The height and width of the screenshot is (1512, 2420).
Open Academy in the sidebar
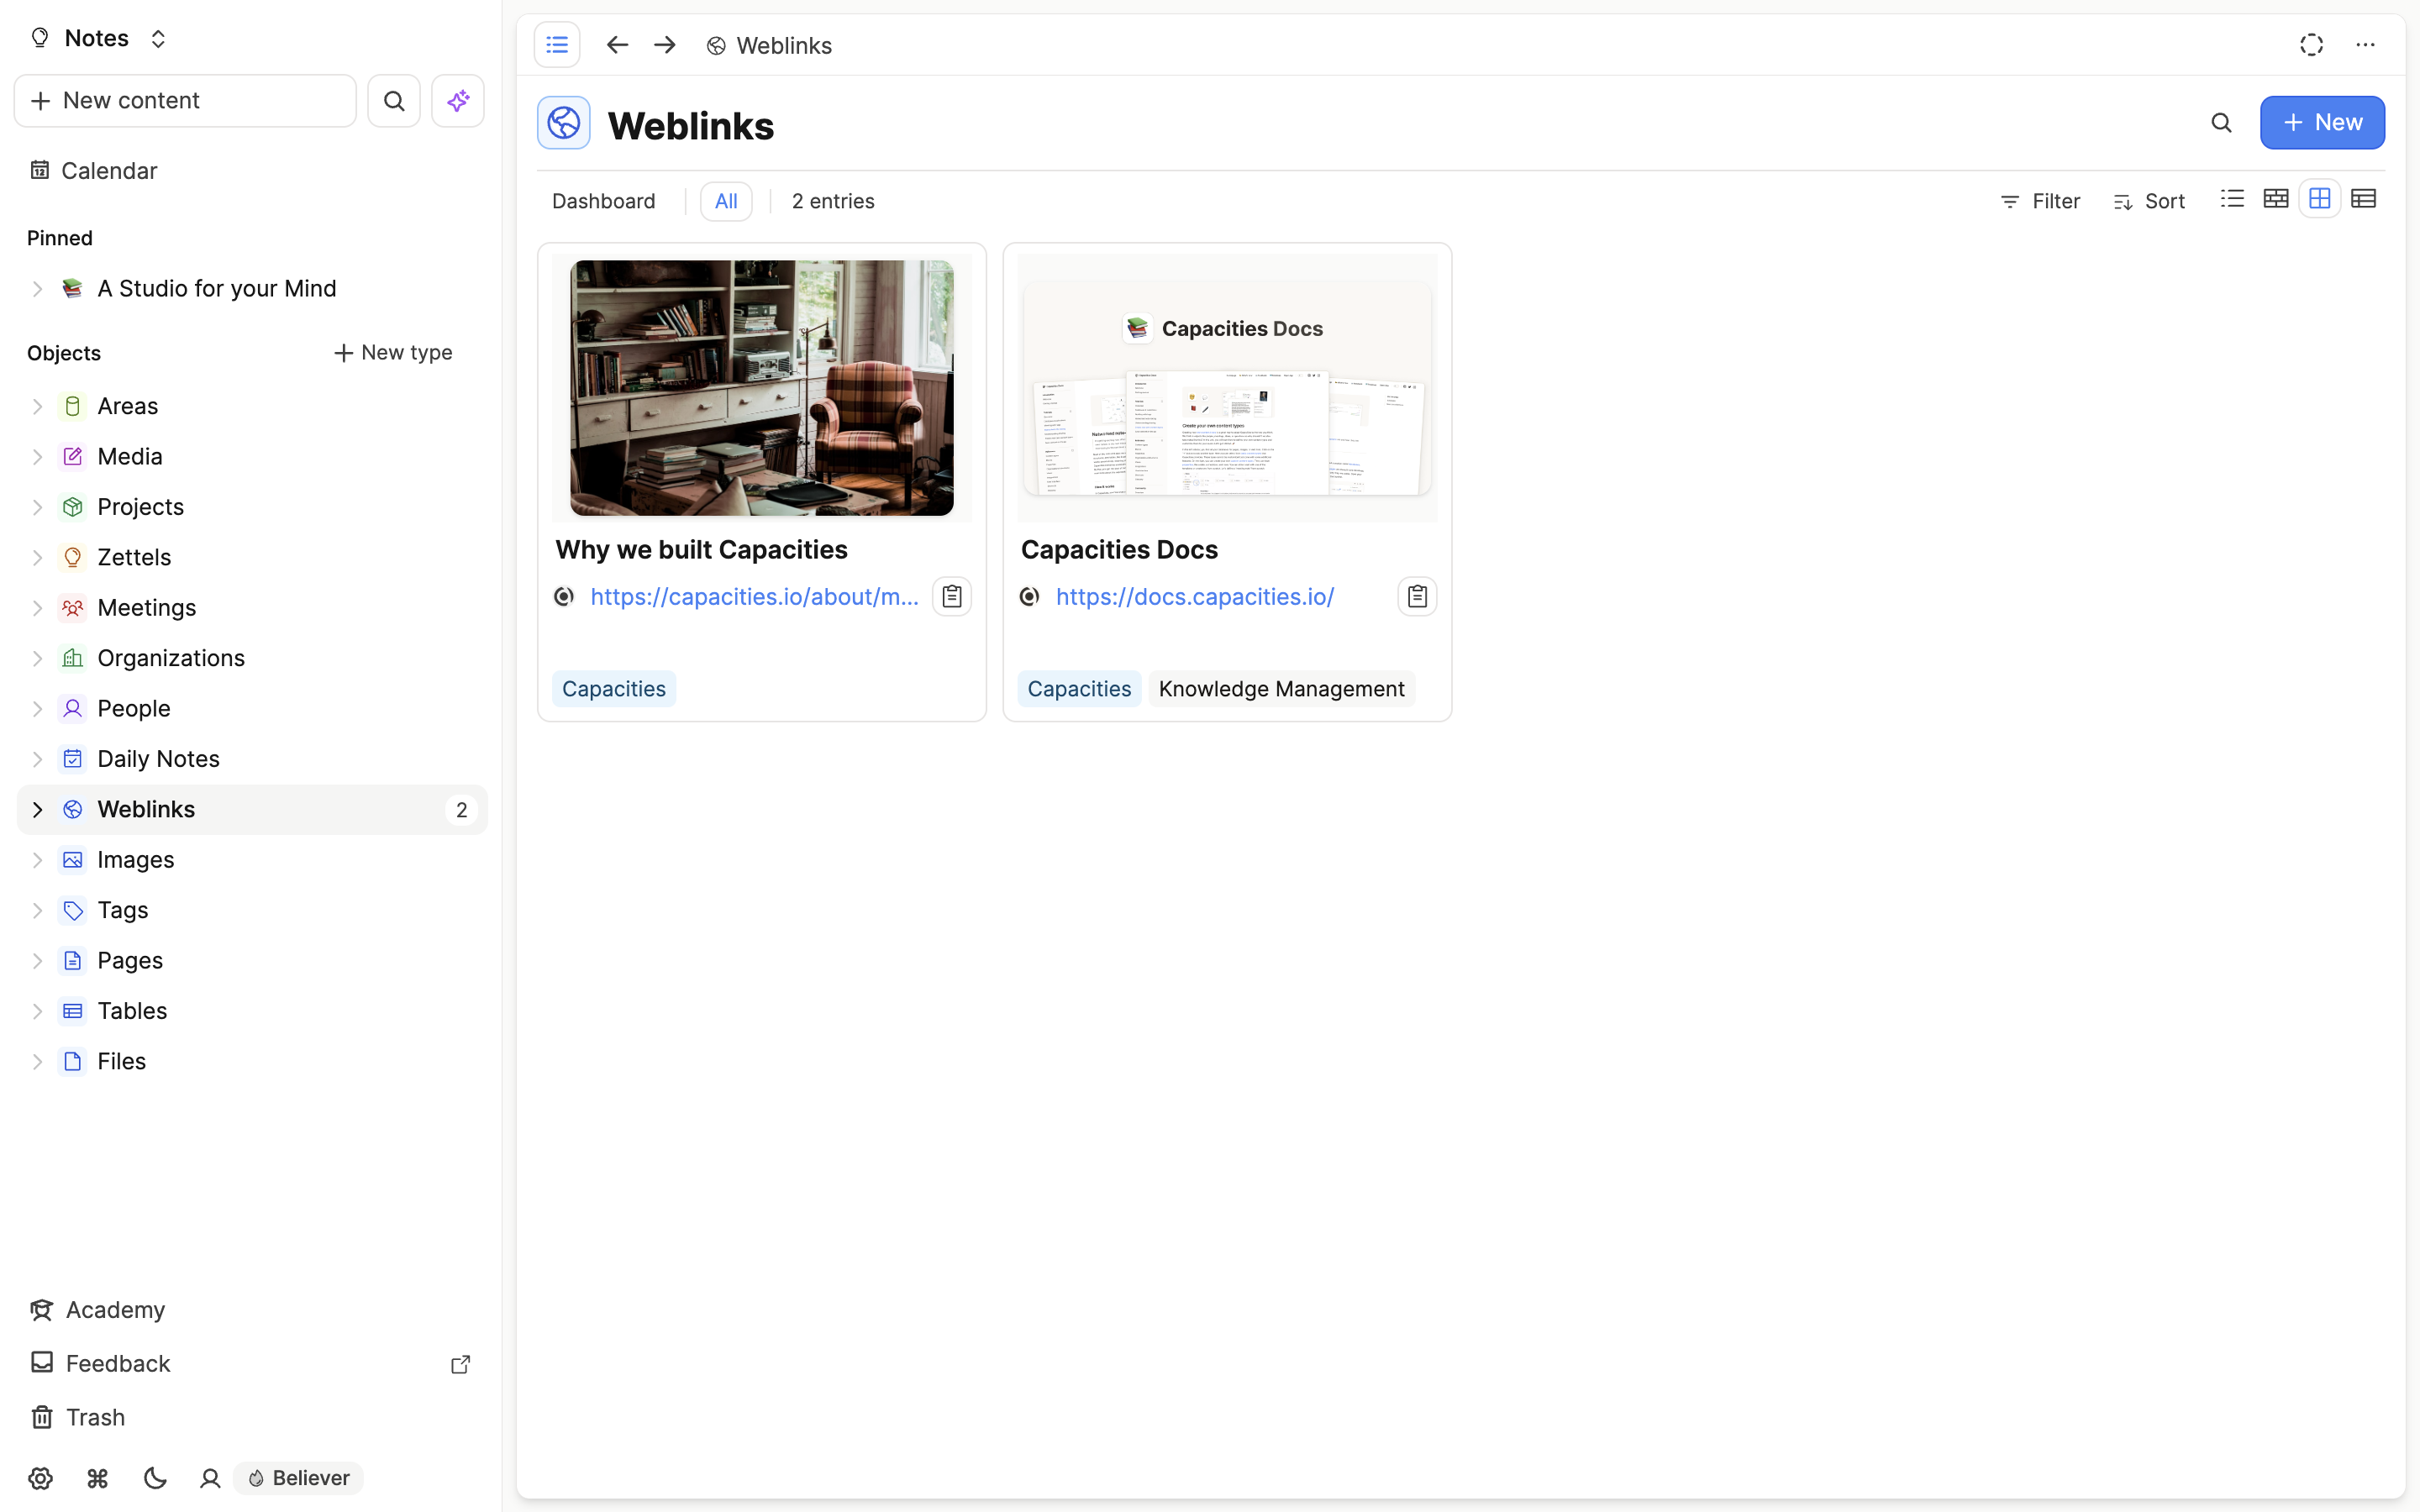tap(98, 1310)
